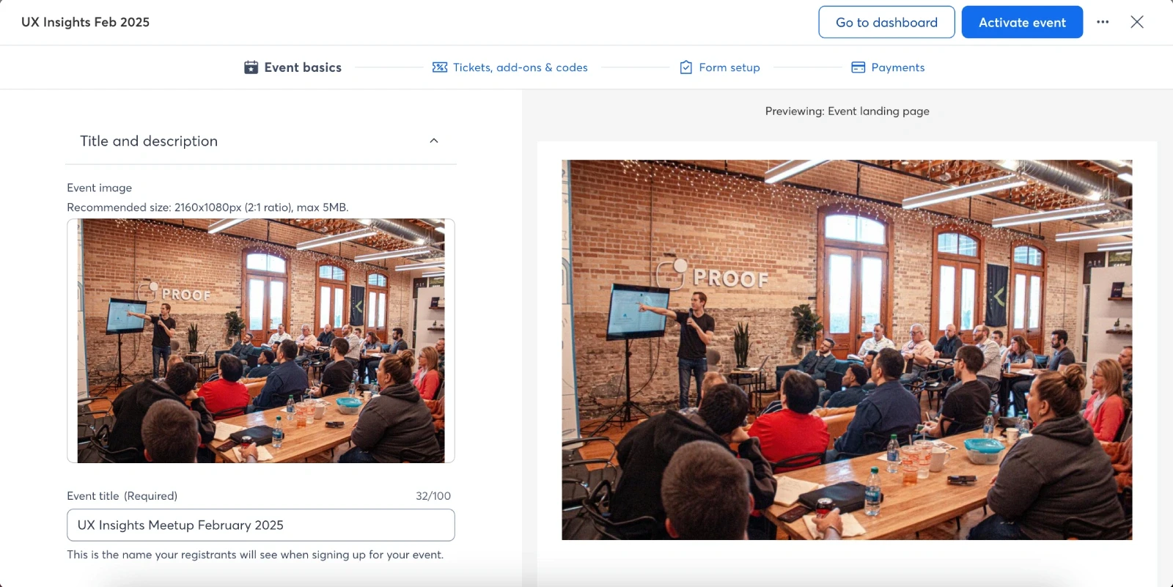Close the event editor with the X
The height and width of the screenshot is (587, 1173).
click(x=1137, y=22)
